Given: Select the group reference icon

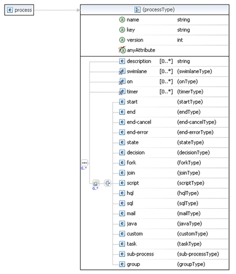Looking at the screenshot, I should 96,183.
